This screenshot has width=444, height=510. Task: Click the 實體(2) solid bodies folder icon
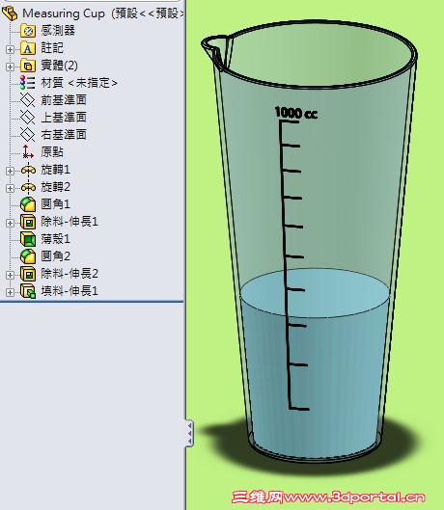click(x=28, y=66)
